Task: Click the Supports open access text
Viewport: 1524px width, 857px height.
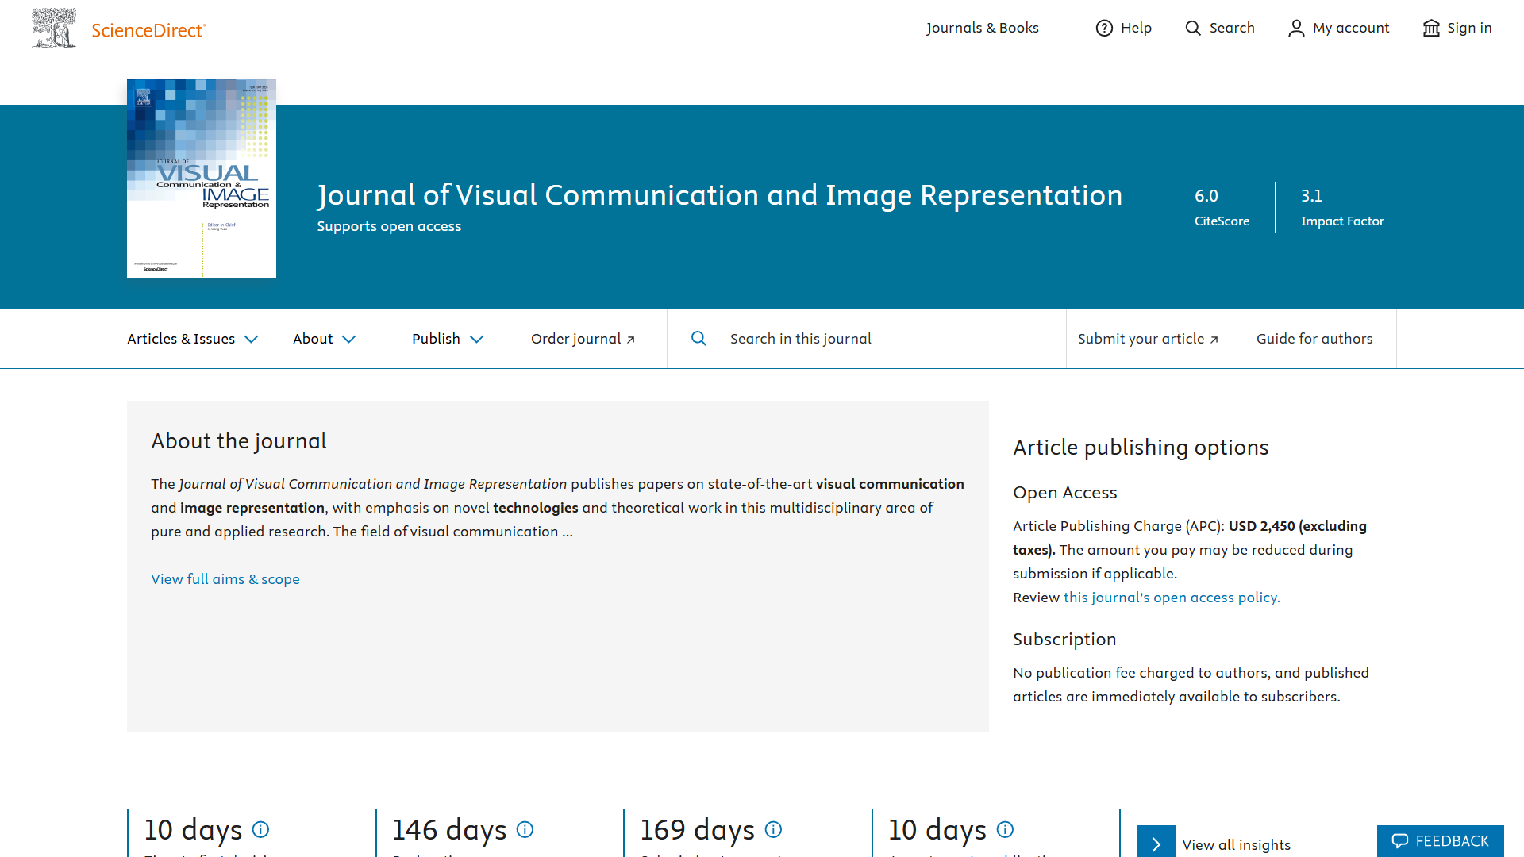Action: pyautogui.click(x=389, y=226)
